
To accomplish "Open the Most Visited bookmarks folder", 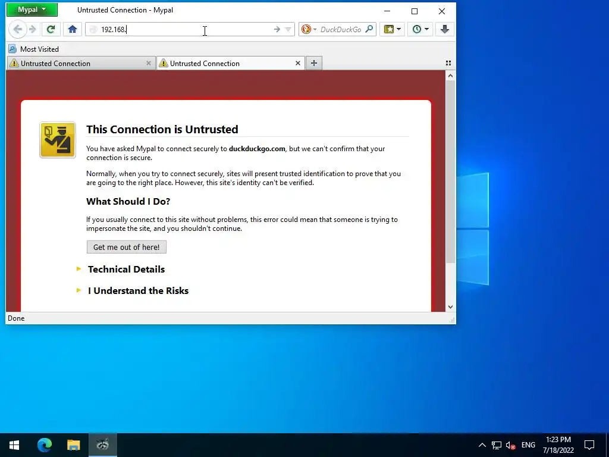I will [x=34, y=49].
